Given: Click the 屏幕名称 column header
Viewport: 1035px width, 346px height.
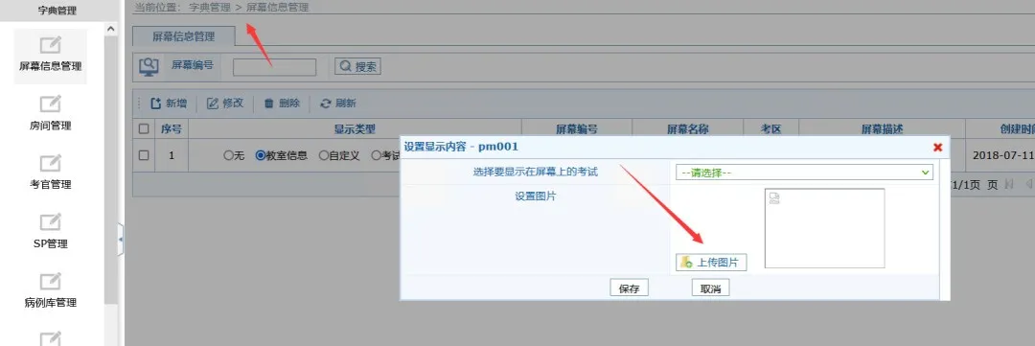Looking at the screenshot, I should click(688, 129).
